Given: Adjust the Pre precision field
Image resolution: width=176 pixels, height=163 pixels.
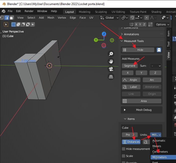Looking at the screenshot, I should [x=130, y=135].
